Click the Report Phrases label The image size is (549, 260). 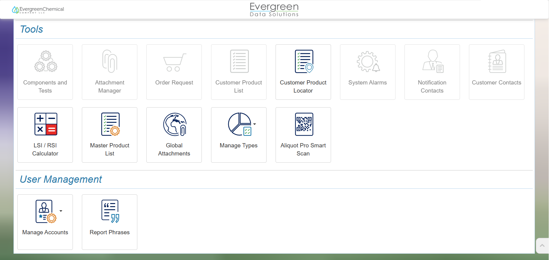coord(110,232)
